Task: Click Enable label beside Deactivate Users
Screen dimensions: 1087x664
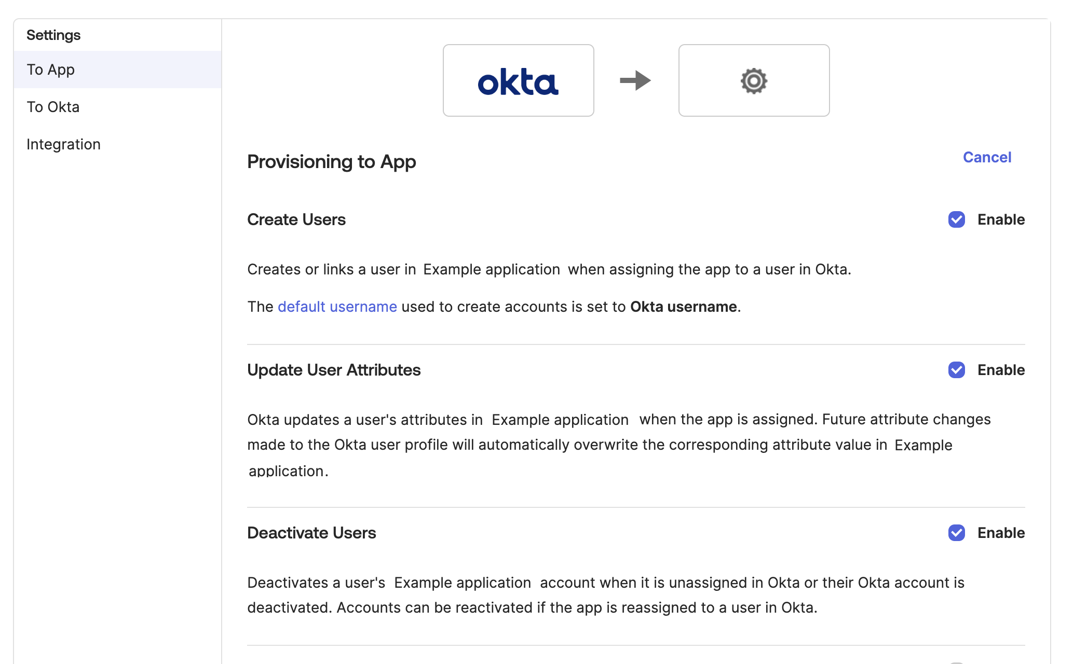Action: point(1001,533)
